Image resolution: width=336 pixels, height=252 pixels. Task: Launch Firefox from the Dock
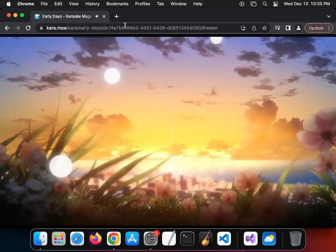(95, 238)
